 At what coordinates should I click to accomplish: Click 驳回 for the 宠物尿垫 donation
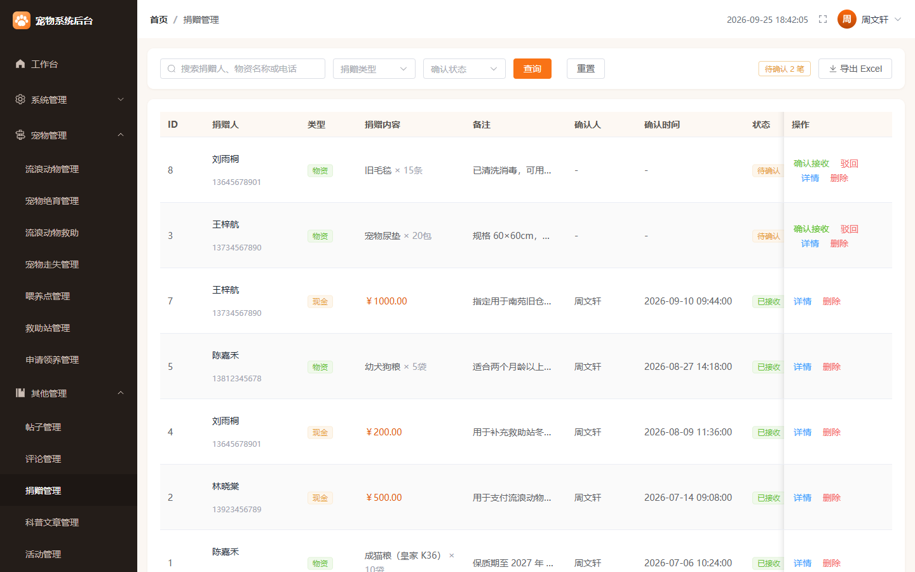(x=850, y=229)
